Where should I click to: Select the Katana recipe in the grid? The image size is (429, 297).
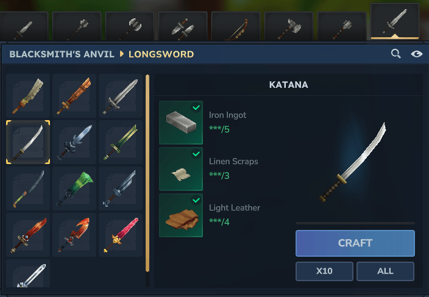28,142
